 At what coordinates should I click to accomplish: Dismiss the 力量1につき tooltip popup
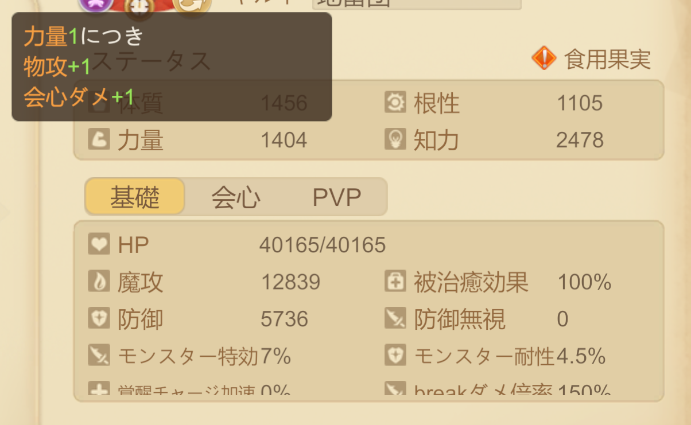[x=172, y=67]
